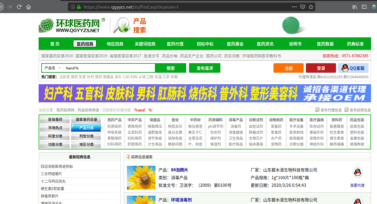377x204 pixels.
Task: Open the 关键词招商 navigation tab
Action: [145, 44]
